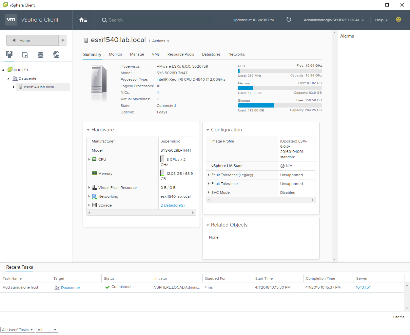Click the Datacenter target link
The width and height of the screenshot is (410, 335).
point(70,288)
